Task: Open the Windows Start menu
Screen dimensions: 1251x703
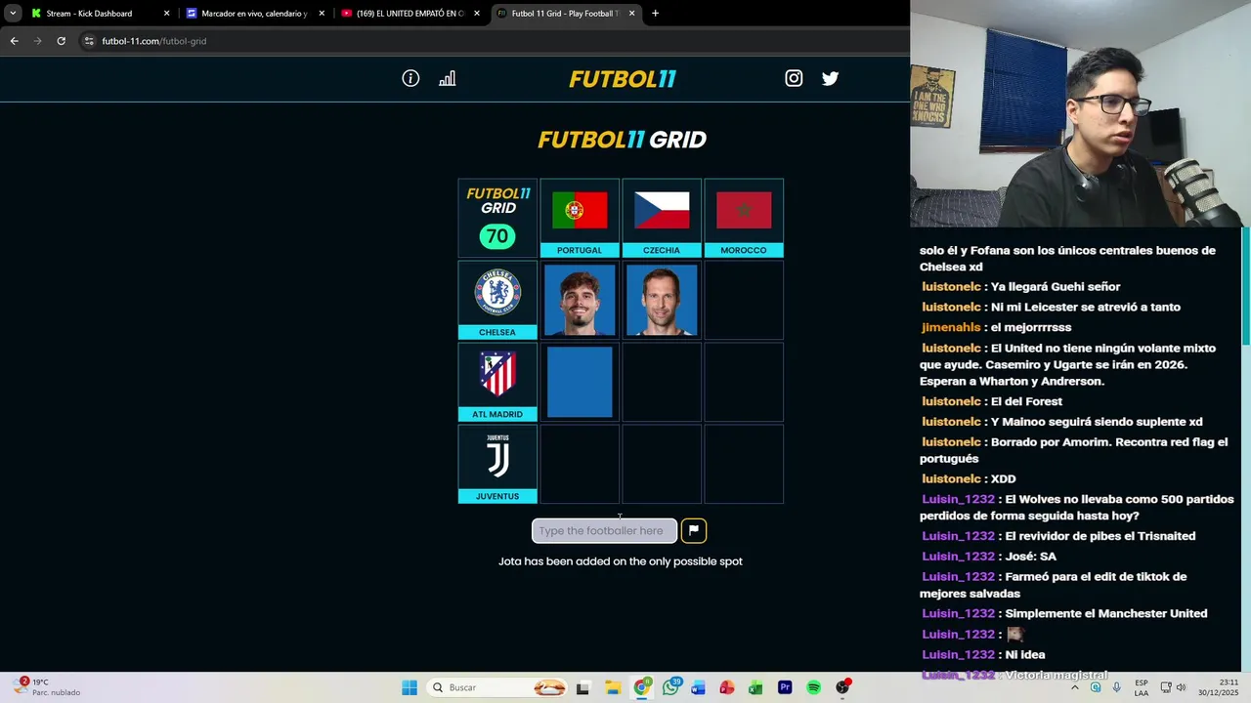Action: pos(410,687)
